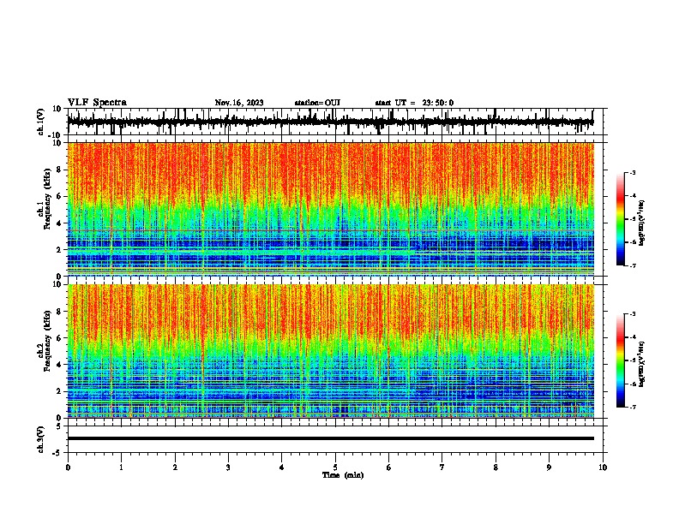The width and height of the screenshot is (679, 524).
Task: Click time axis tick label "8"
Action: [x=496, y=467]
